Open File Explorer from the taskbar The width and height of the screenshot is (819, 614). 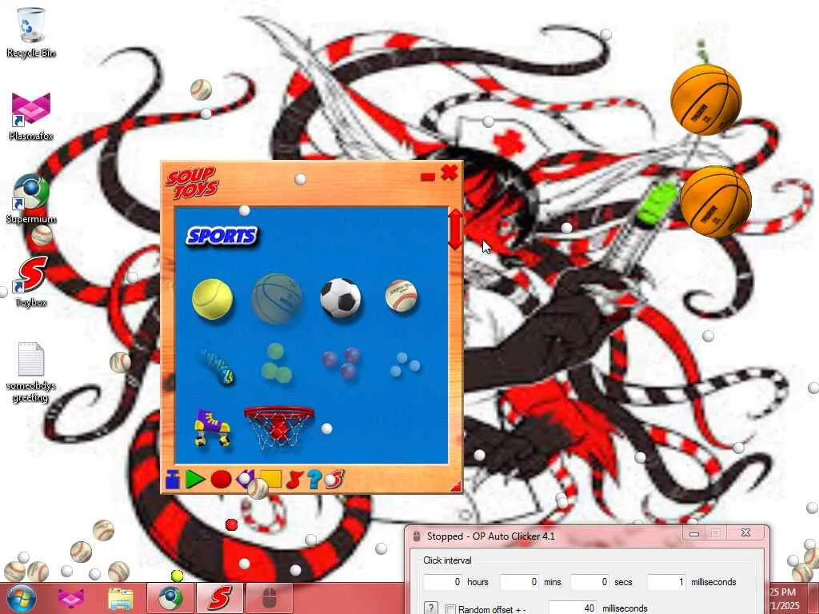pos(120,598)
